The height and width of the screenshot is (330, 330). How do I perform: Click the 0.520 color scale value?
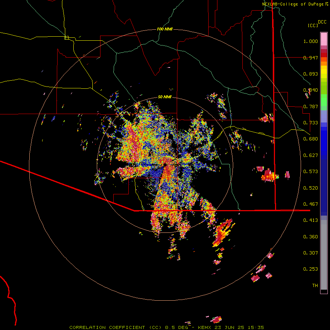click(x=311, y=188)
